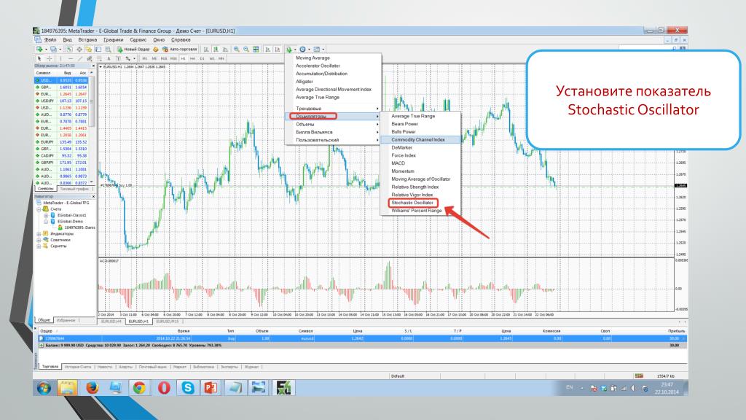Expand the Трендовые submenu
746x420 pixels.
pyautogui.click(x=333, y=109)
